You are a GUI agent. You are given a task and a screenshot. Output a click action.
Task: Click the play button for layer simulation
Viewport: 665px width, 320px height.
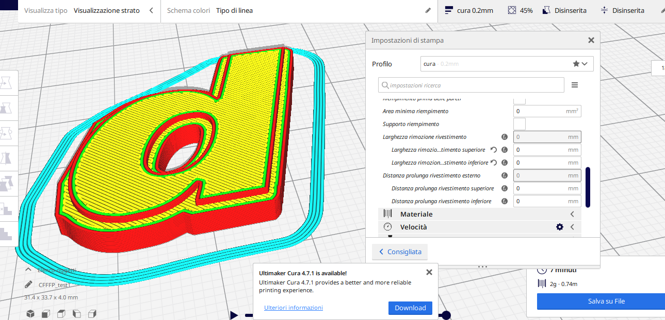[x=234, y=315]
